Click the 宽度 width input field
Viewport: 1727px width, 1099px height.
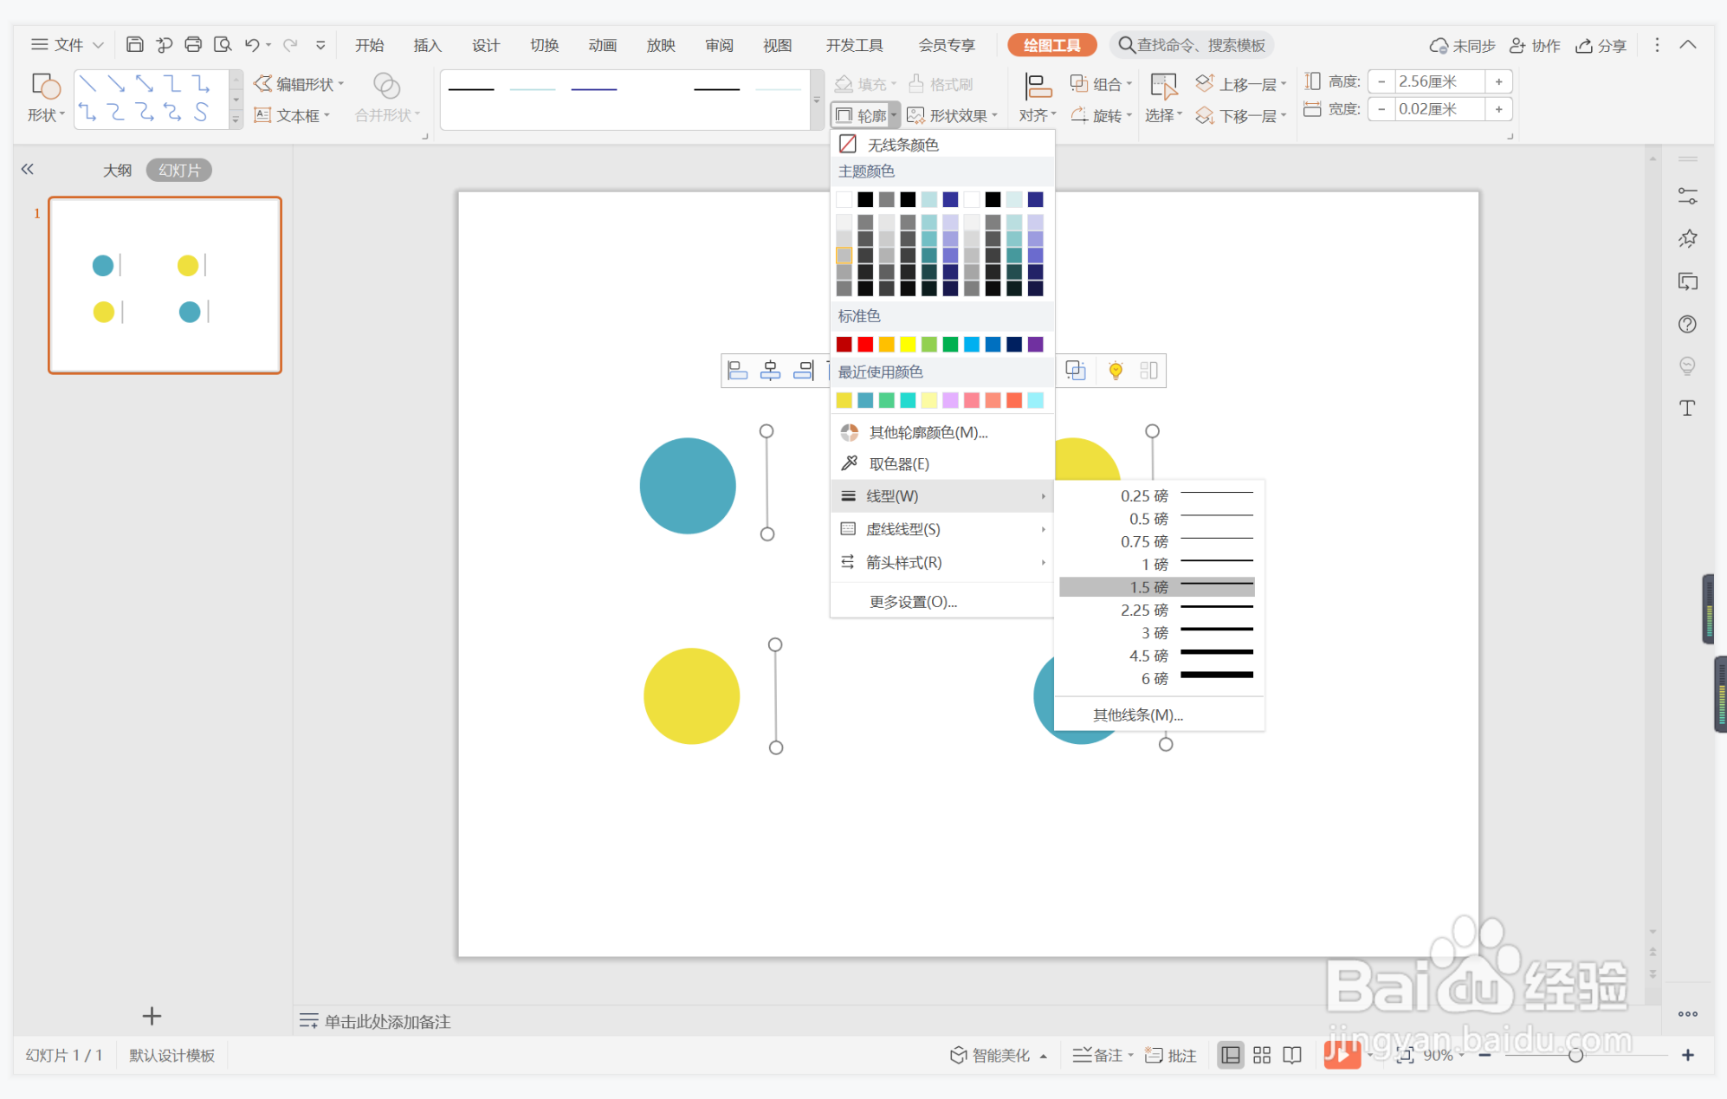point(1439,109)
